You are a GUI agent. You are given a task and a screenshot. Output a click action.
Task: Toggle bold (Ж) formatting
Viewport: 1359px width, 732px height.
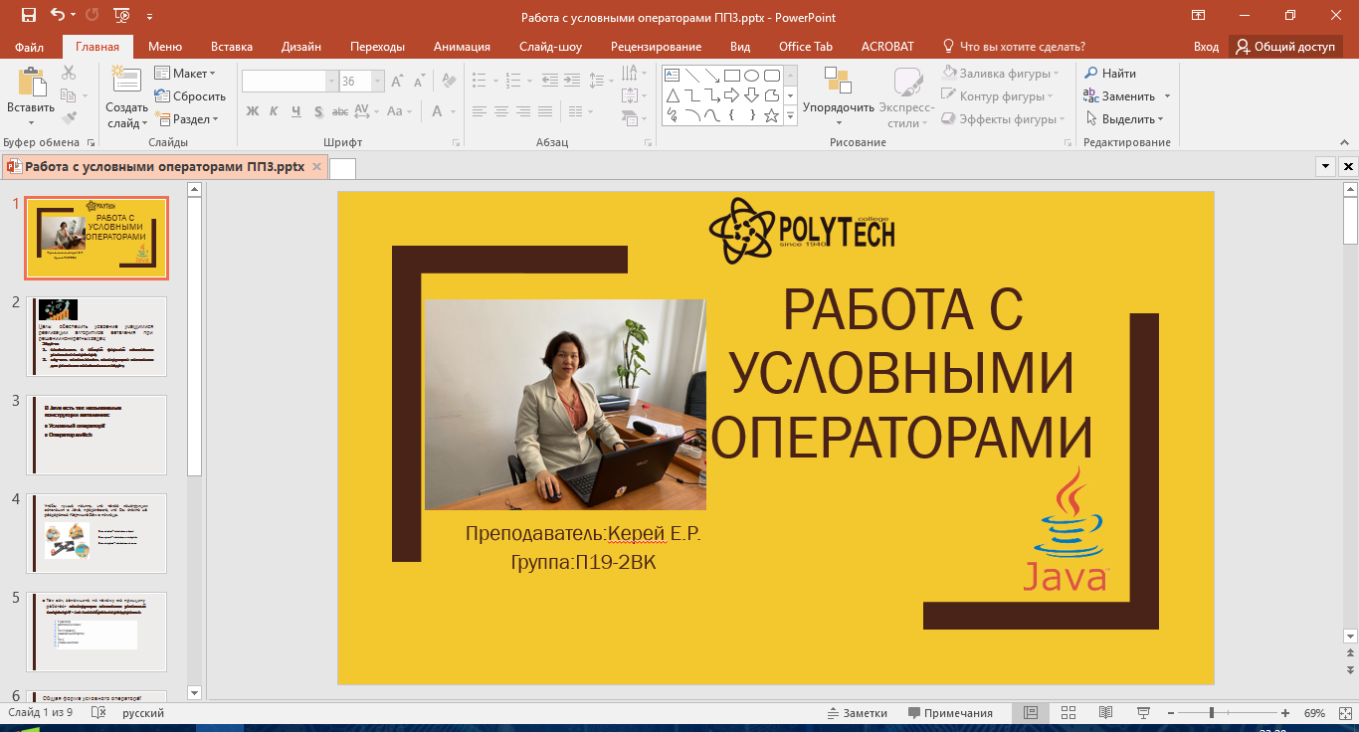coord(252,111)
